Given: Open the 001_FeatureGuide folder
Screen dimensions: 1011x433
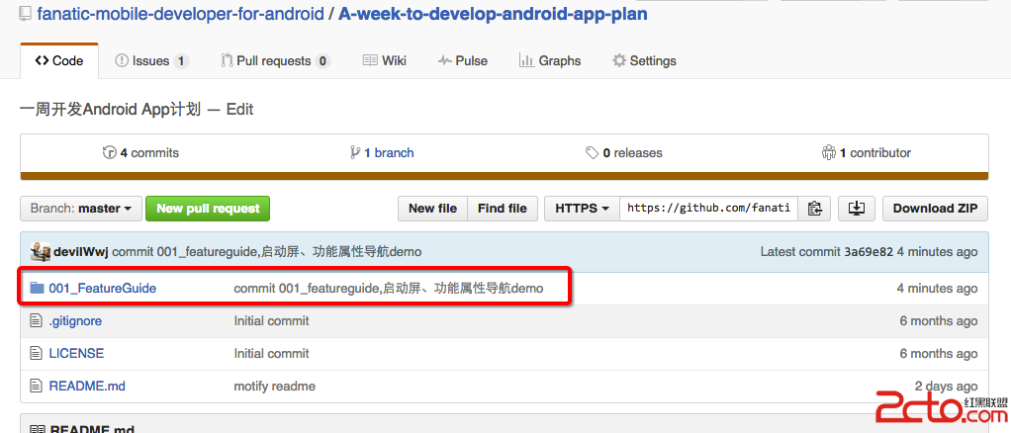Looking at the screenshot, I should pyautogui.click(x=103, y=288).
